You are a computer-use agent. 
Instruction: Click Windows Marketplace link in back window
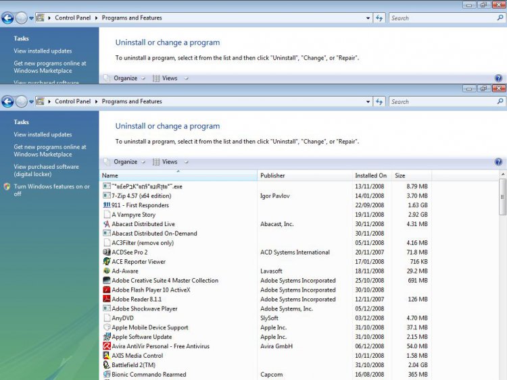point(50,67)
